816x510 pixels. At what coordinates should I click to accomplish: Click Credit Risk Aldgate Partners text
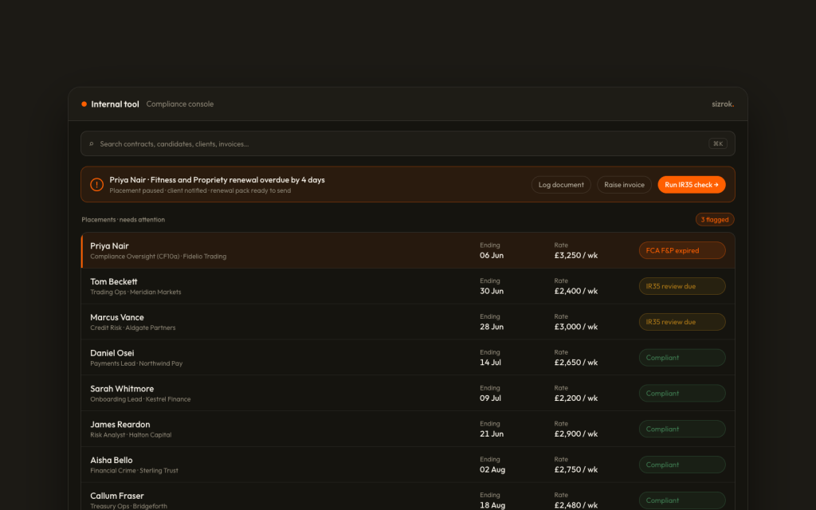[x=133, y=328]
